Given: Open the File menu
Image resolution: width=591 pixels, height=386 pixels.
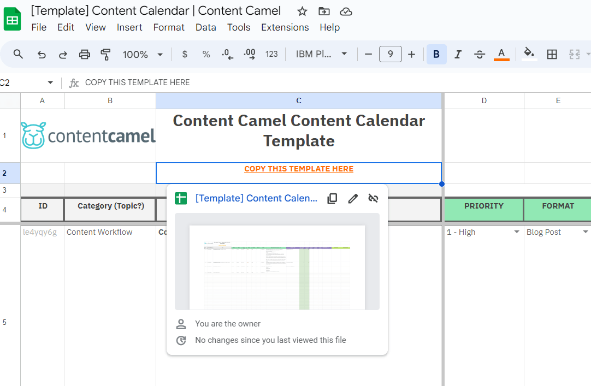Looking at the screenshot, I should tap(39, 27).
